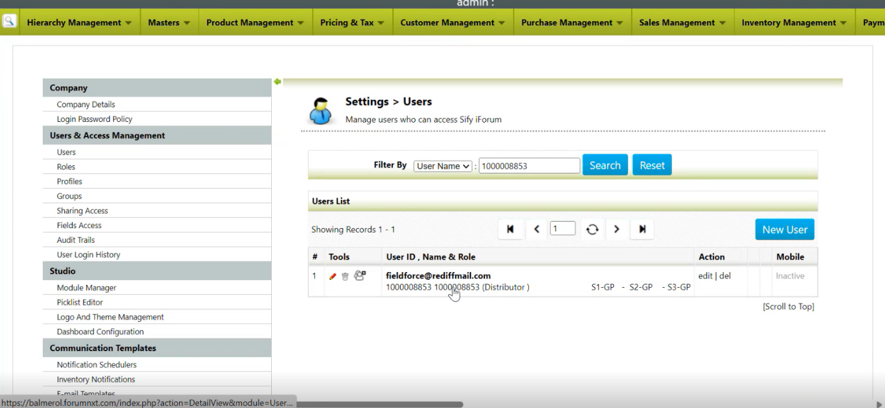Jump to last page of records
885x408 pixels.
643,229
